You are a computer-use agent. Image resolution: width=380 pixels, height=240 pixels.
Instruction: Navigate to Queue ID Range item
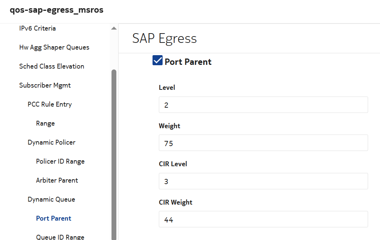(x=60, y=237)
